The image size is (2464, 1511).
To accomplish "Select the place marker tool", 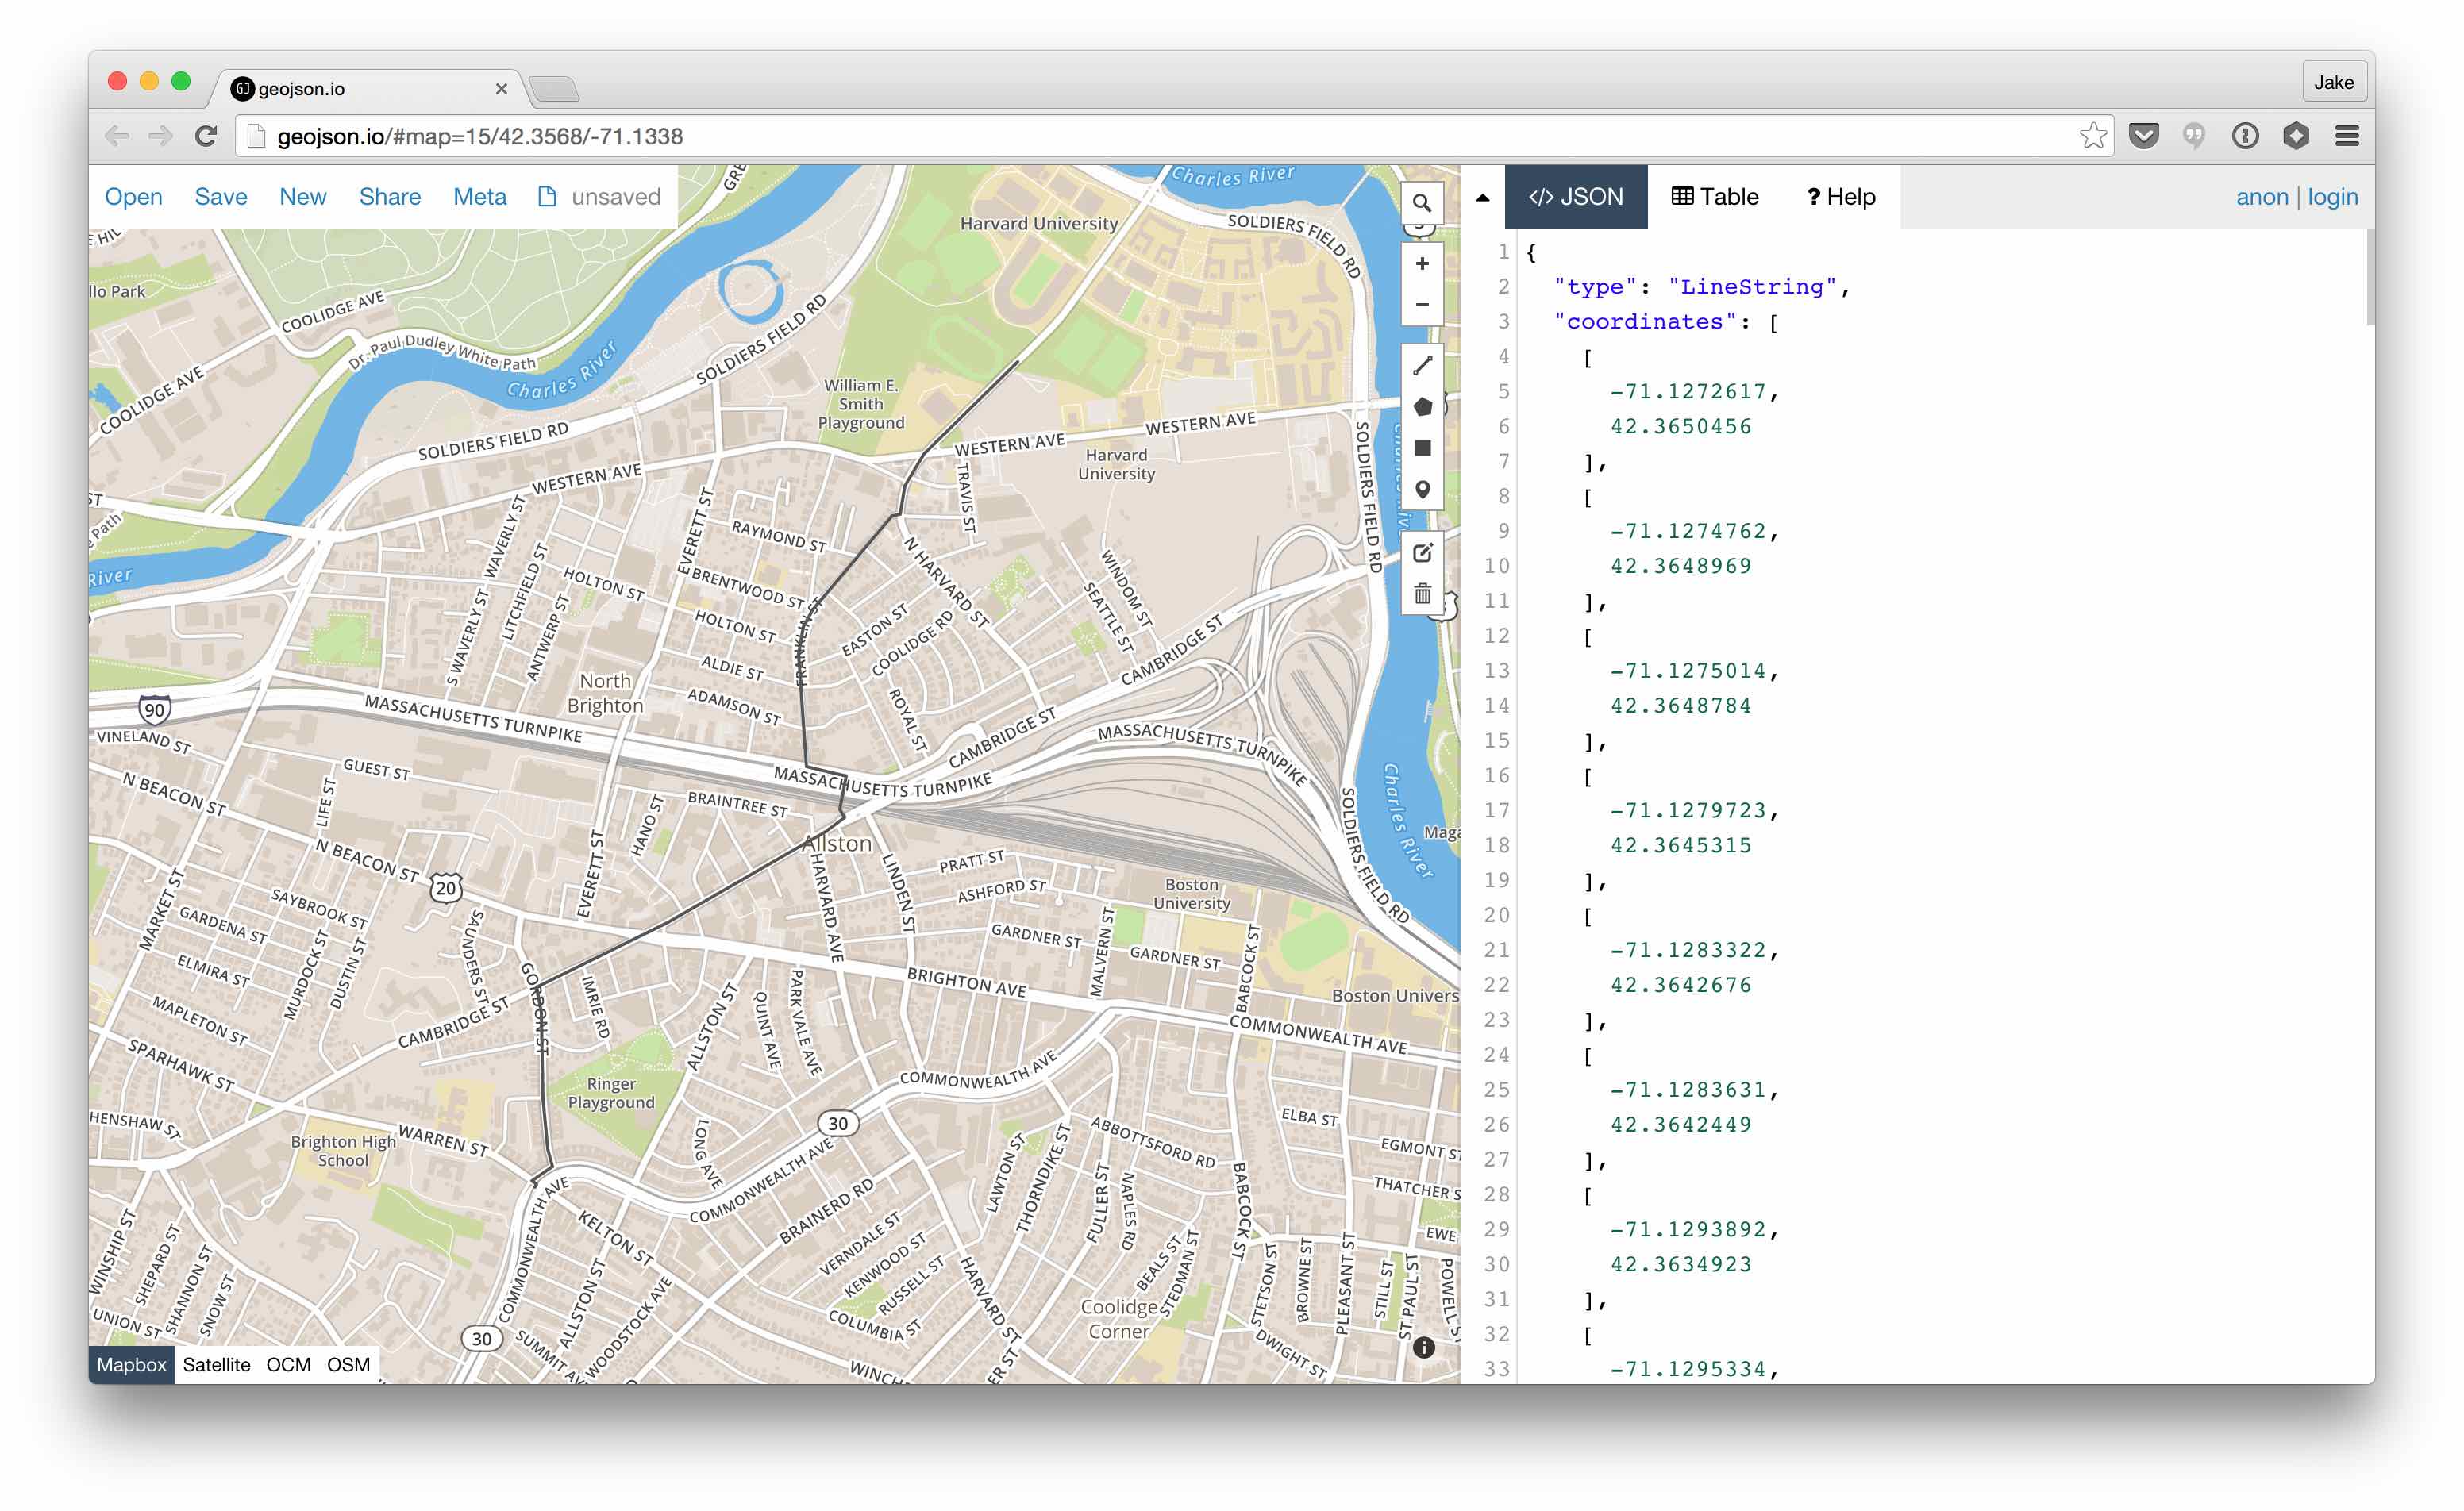I will [1422, 490].
